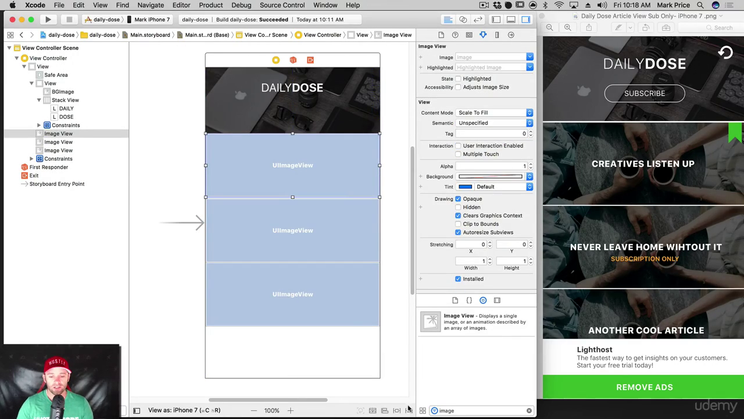Open the Semantic Unspecified dropdown
744x419 pixels.
[495, 123]
